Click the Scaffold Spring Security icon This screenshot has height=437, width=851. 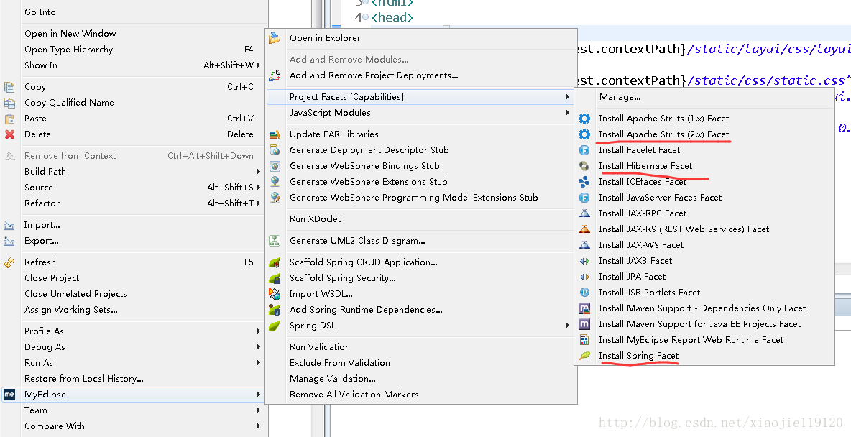(x=275, y=278)
